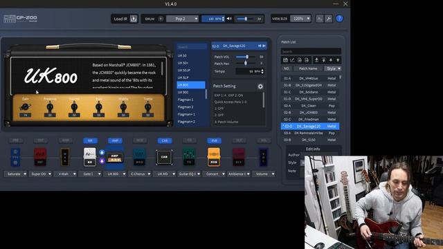The image size is (443, 249).
Task: Select patch 02-A DK_Clean
Action: [x=310, y=106]
